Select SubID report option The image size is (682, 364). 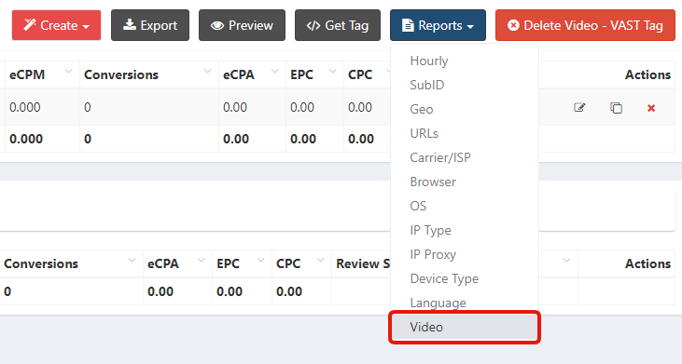click(465, 85)
